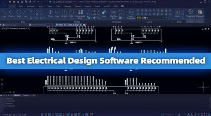Click the Draw panel title
Image resolution: width=211 pixels, height=116 pixels.
(23, 22)
